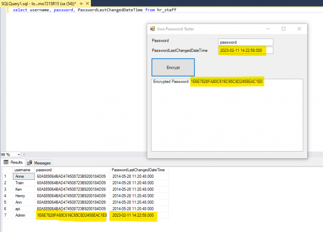Click inside the Encrypted Password output box
This screenshot has width=323, height=232.
(x=227, y=117)
